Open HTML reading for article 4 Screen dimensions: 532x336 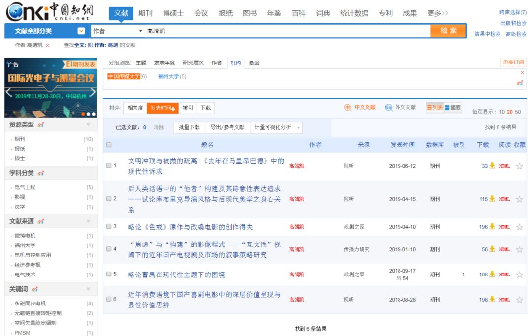(504, 249)
